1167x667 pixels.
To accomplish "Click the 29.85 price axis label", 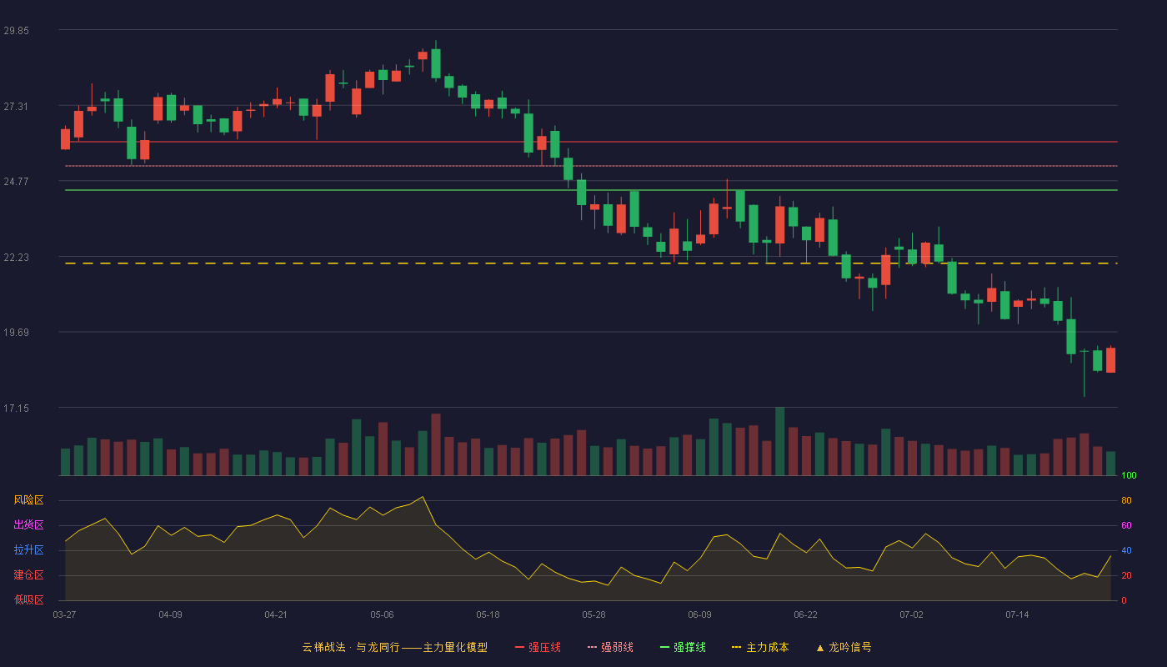I will [17, 31].
